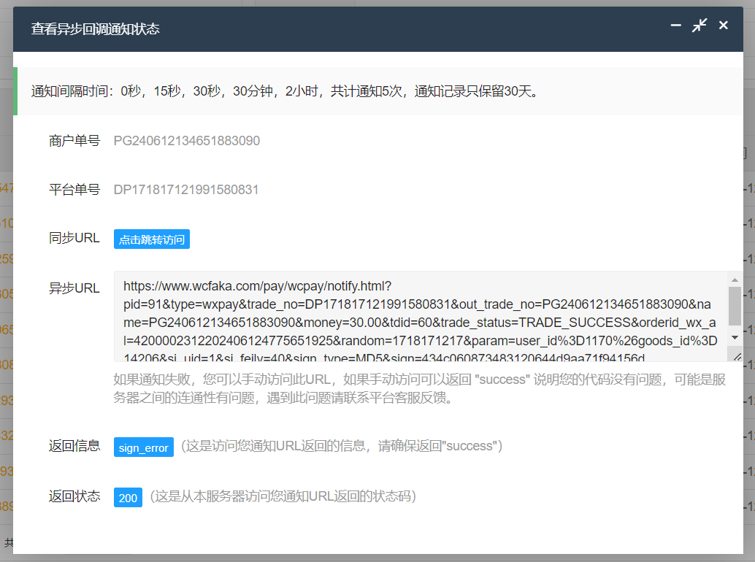Click the resize grip of the URL textarea
This screenshot has height=562, width=755.
(737, 356)
